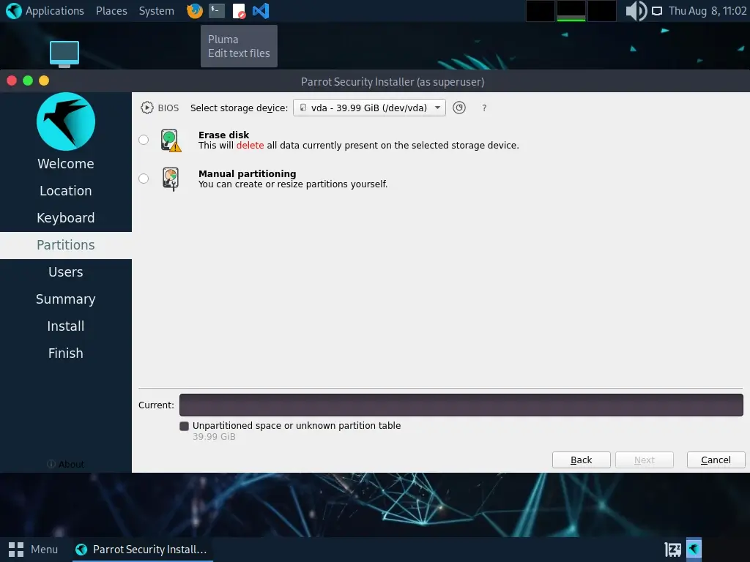Expand the storage device dropdown
This screenshot has height=562, width=750.
(369, 108)
